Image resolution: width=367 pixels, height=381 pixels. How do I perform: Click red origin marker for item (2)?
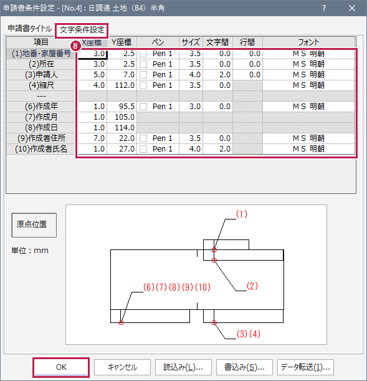pos(214,260)
